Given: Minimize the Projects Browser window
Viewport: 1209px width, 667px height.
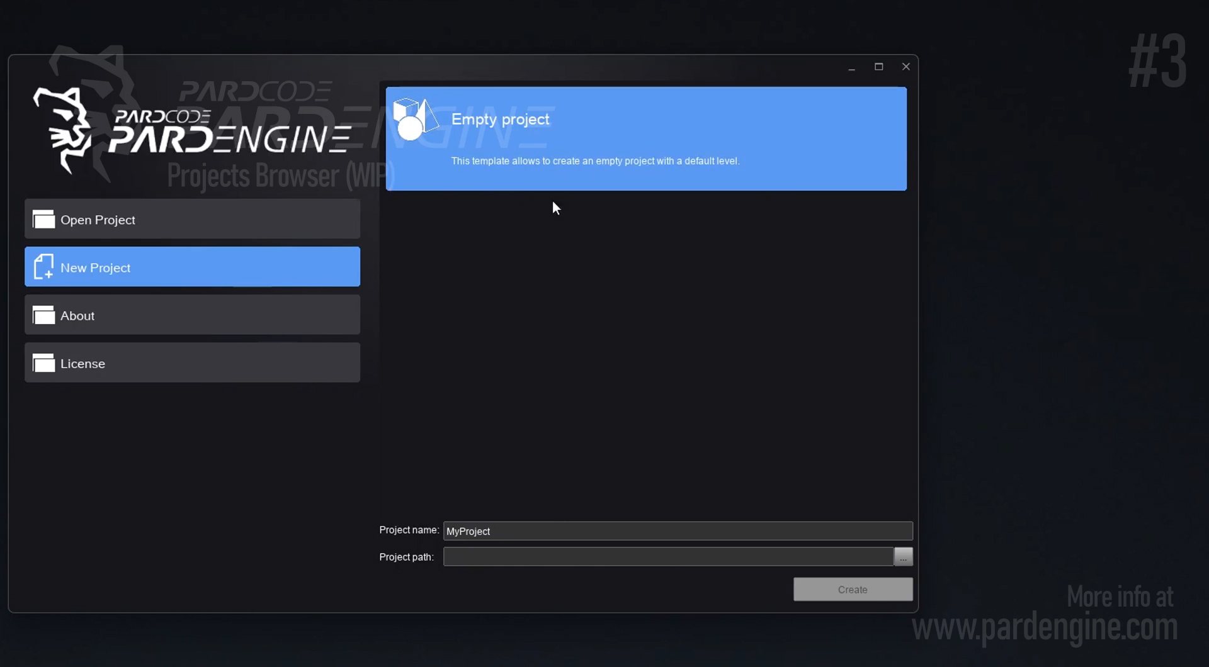Looking at the screenshot, I should [x=851, y=67].
